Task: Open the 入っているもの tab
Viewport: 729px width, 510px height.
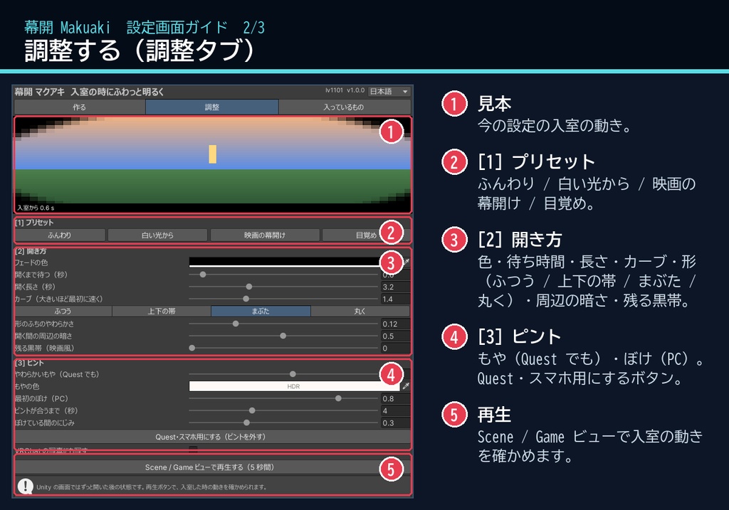Action: pyautogui.click(x=344, y=107)
